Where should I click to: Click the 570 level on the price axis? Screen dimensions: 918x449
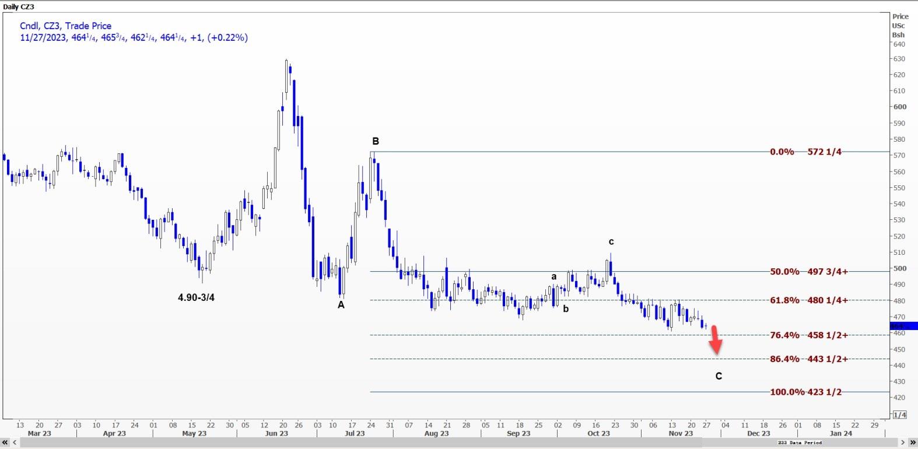pos(899,156)
